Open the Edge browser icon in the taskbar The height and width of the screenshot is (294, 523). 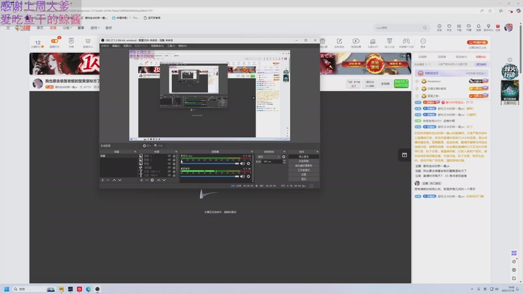point(88,289)
